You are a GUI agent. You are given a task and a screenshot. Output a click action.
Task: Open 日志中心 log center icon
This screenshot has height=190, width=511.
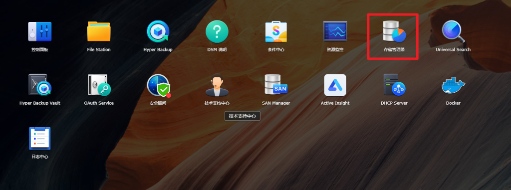coord(40,138)
